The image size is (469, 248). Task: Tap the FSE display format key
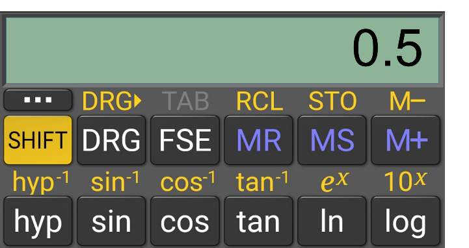pyautogui.click(x=185, y=140)
